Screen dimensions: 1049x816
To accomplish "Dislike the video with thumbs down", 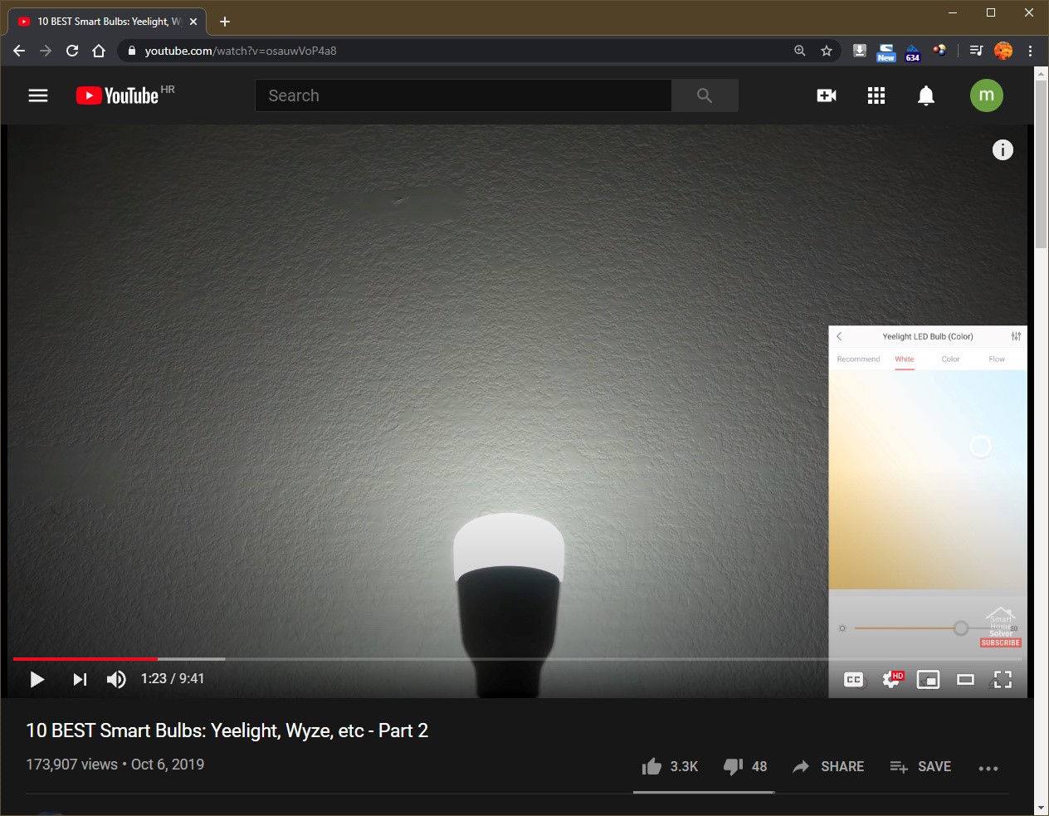I will point(745,766).
